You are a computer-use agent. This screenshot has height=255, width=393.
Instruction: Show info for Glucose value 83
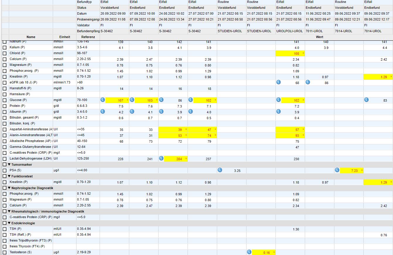coord(366,100)
